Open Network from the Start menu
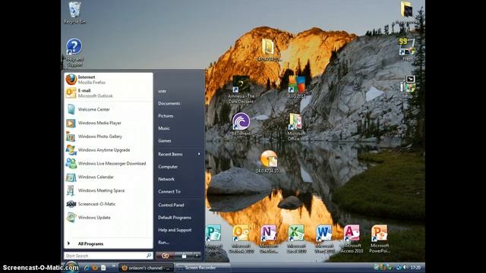Screen dimensions: 486x273 click(x=166, y=179)
